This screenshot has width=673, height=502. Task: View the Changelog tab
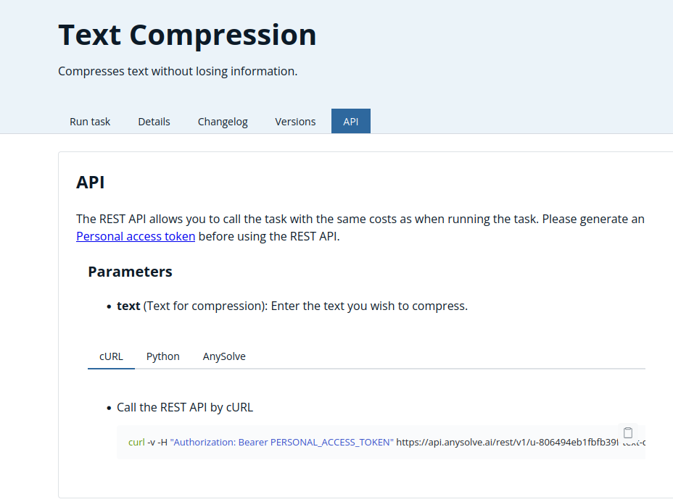(223, 121)
